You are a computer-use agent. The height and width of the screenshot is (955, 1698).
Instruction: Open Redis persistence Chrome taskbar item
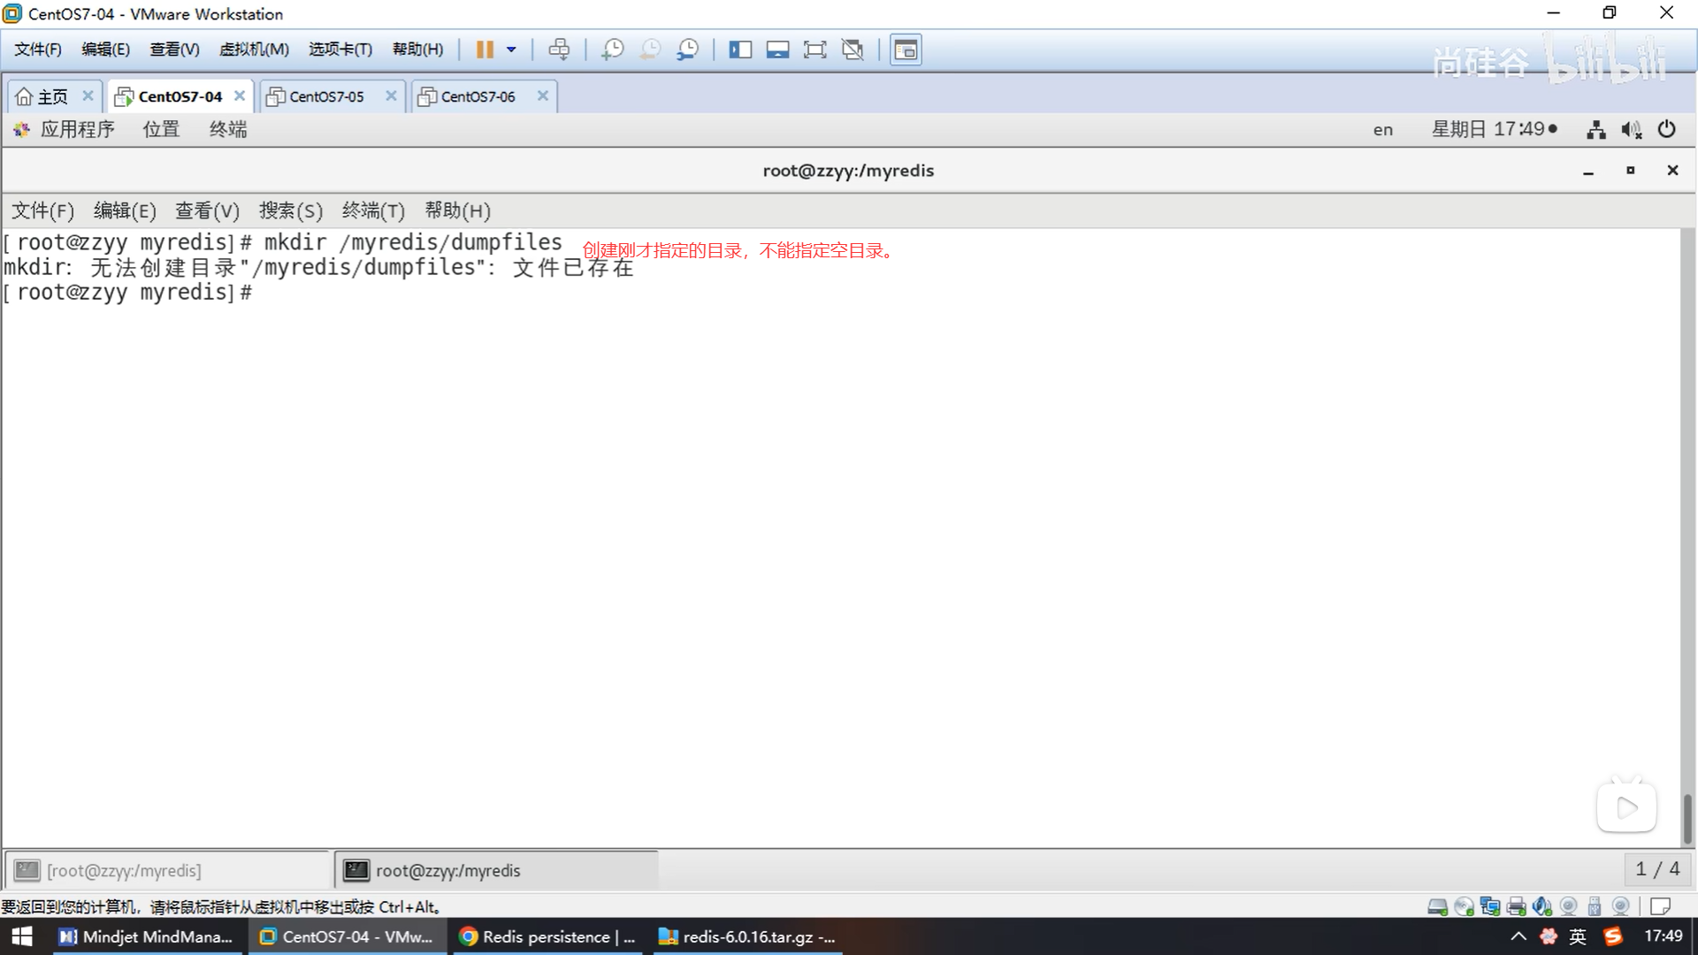[548, 936]
